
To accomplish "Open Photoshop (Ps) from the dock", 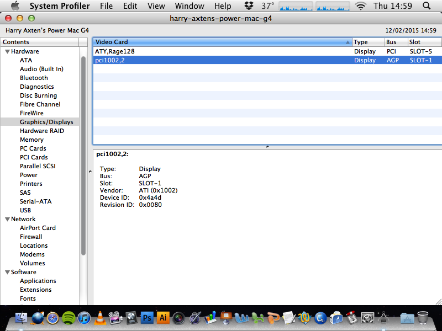I will [x=147, y=318].
